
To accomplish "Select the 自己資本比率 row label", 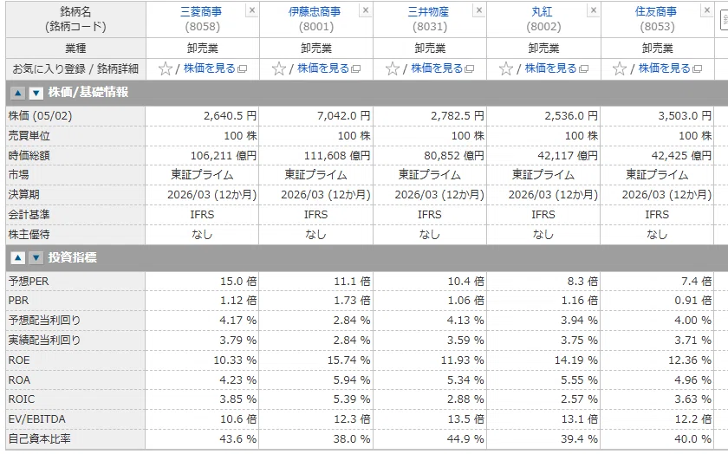I will 39,438.
